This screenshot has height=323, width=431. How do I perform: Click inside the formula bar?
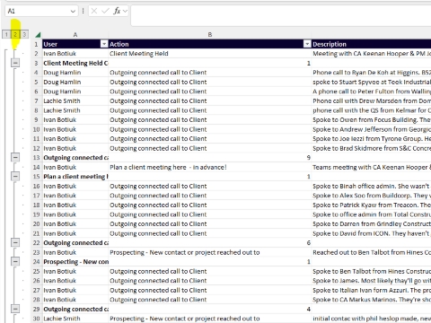281,15
